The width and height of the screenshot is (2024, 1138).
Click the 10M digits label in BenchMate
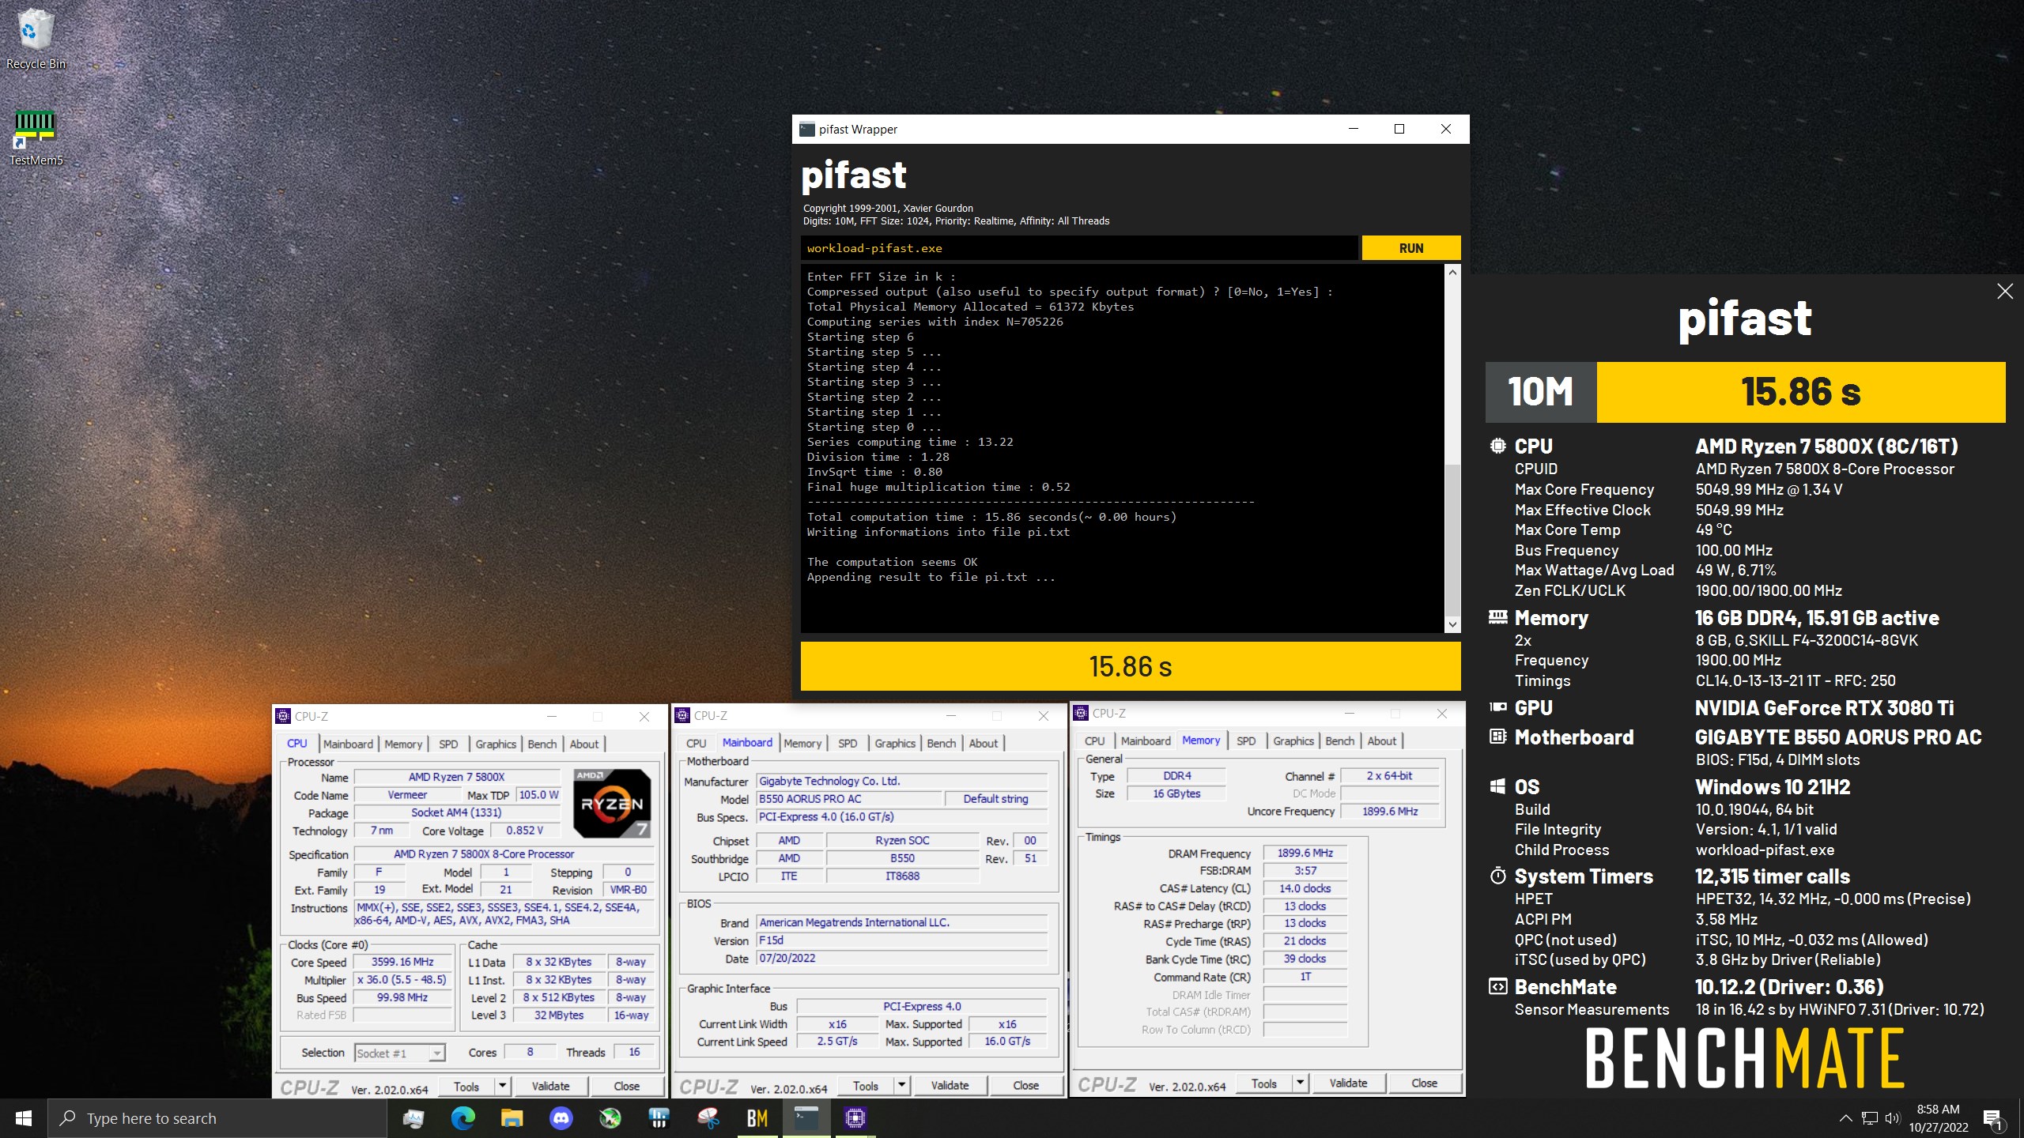point(1541,392)
